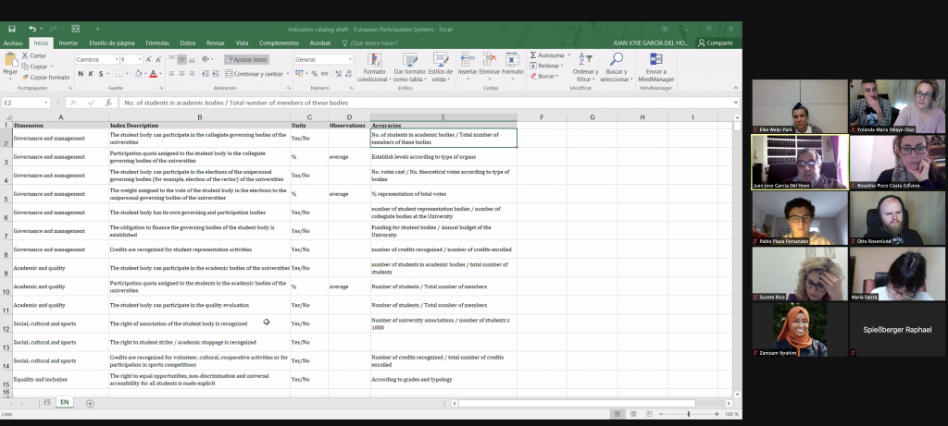Open the Fórmulas ribbon tab
This screenshot has height=426, width=948.
[x=157, y=43]
